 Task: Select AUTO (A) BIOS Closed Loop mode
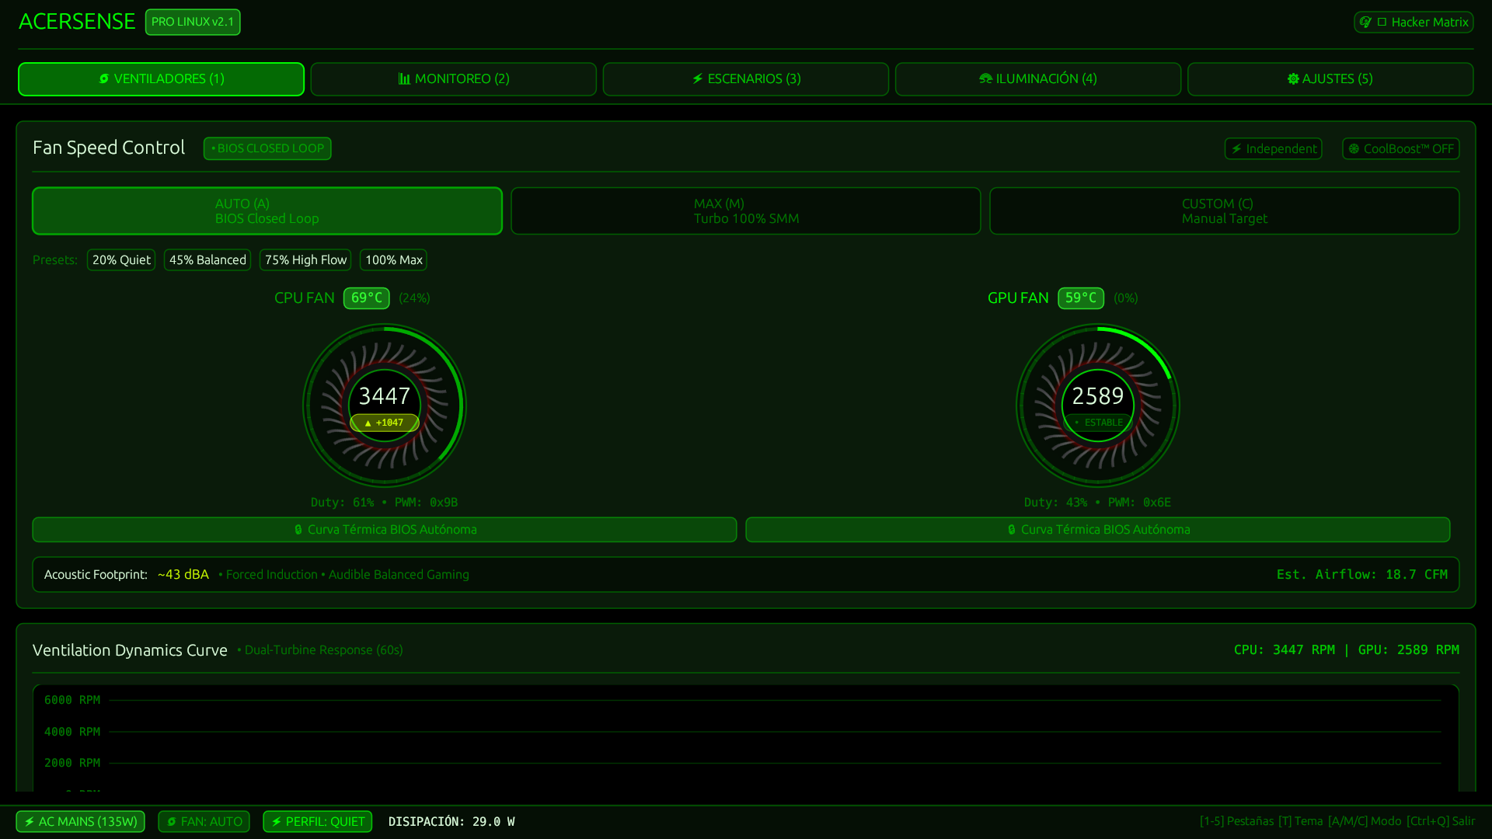(x=267, y=211)
